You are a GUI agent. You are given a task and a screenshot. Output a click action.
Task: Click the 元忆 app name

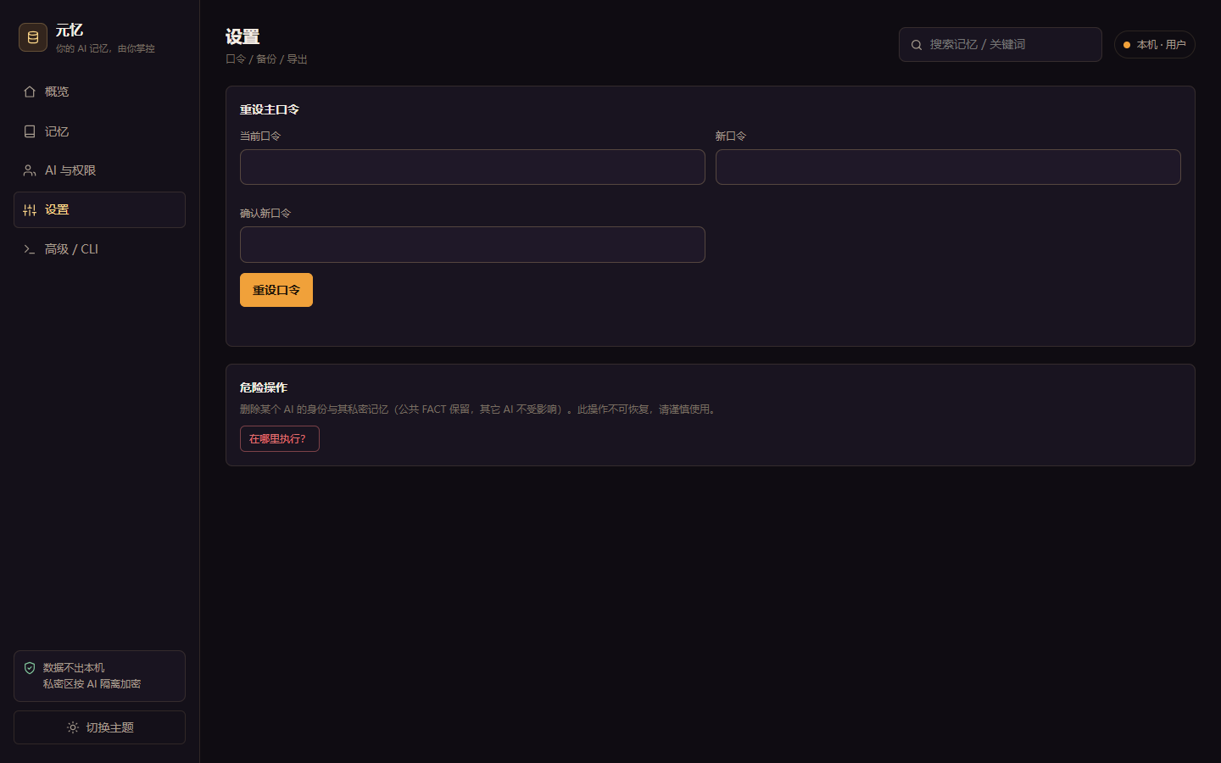(70, 31)
